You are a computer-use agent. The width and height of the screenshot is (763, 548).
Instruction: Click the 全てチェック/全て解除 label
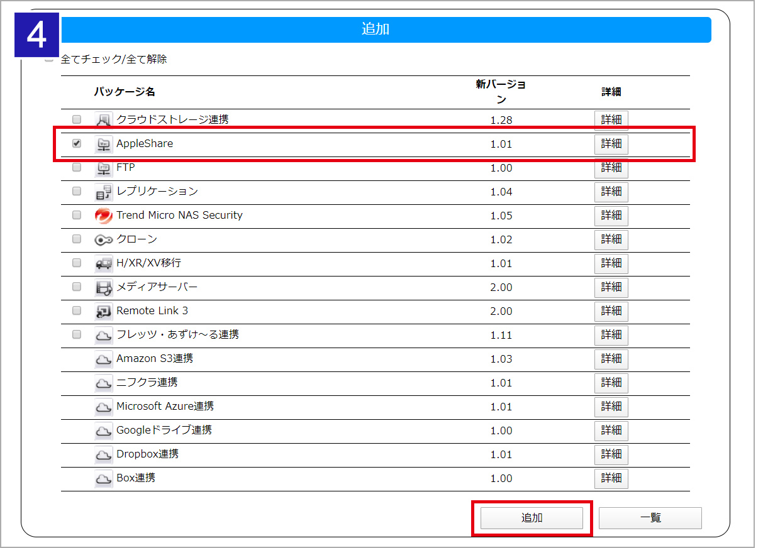click(114, 60)
